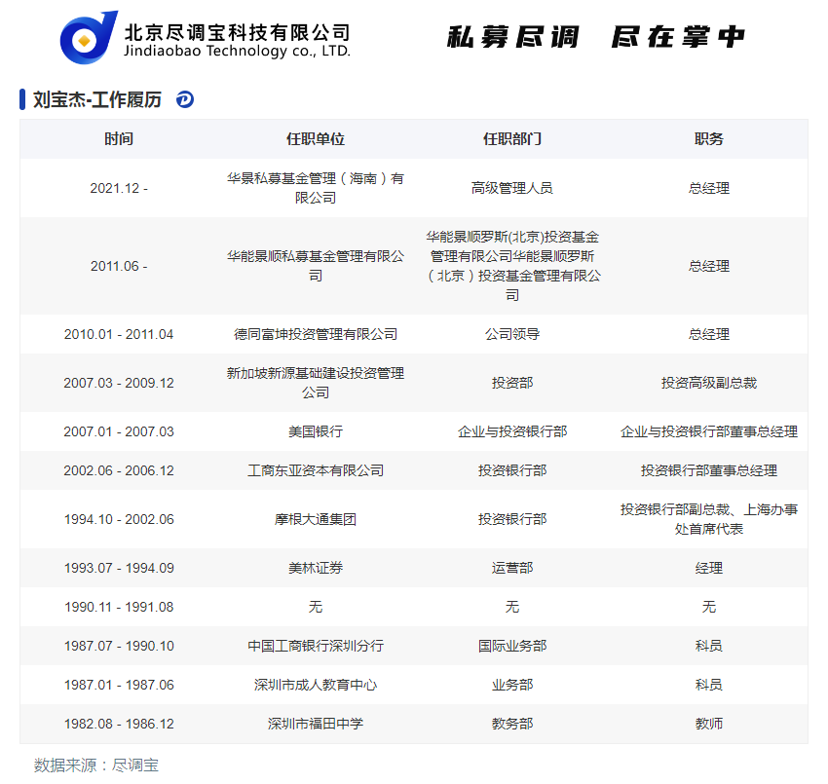Image resolution: width=828 pixels, height=784 pixels.
Task: Click the 公司领导 department cell
Action: 512,334
